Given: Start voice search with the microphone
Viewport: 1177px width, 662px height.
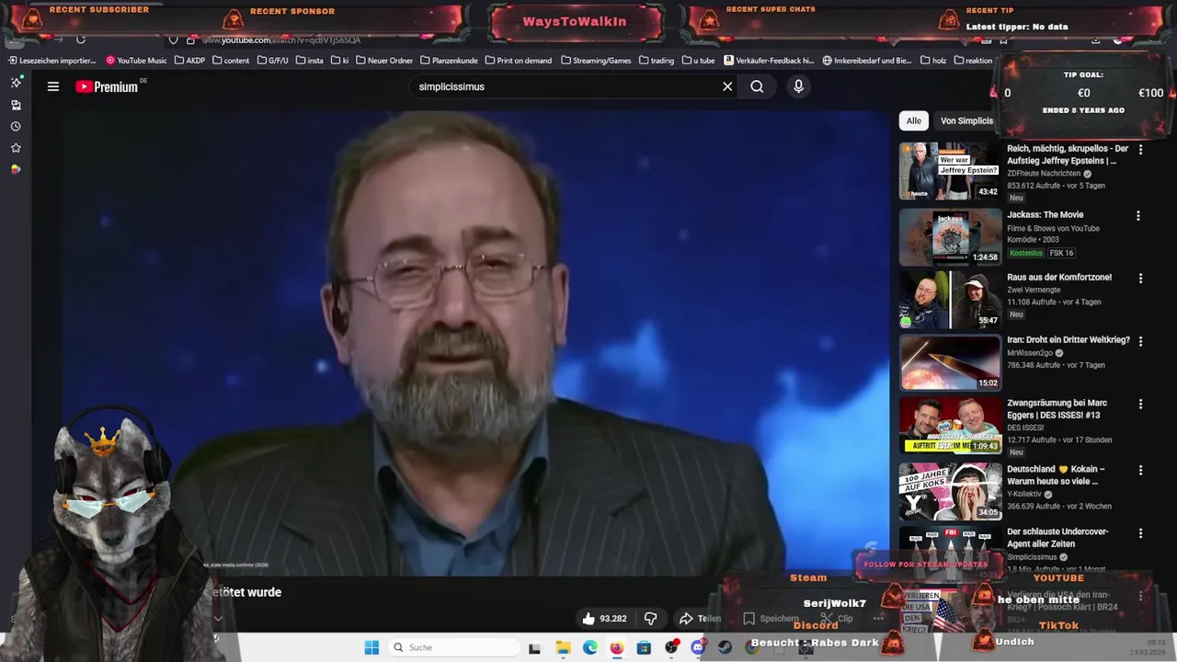Looking at the screenshot, I should pos(798,86).
